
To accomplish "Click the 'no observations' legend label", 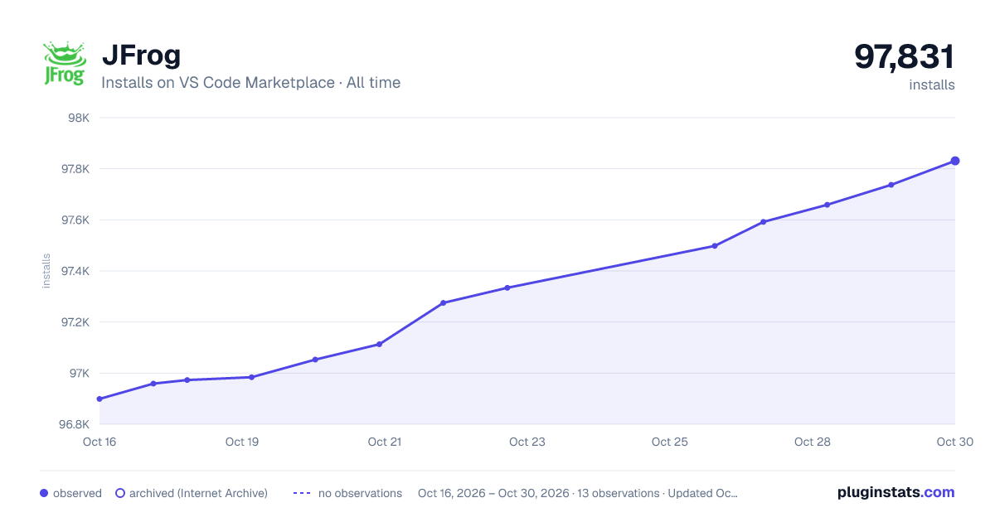I will (360, 493).
